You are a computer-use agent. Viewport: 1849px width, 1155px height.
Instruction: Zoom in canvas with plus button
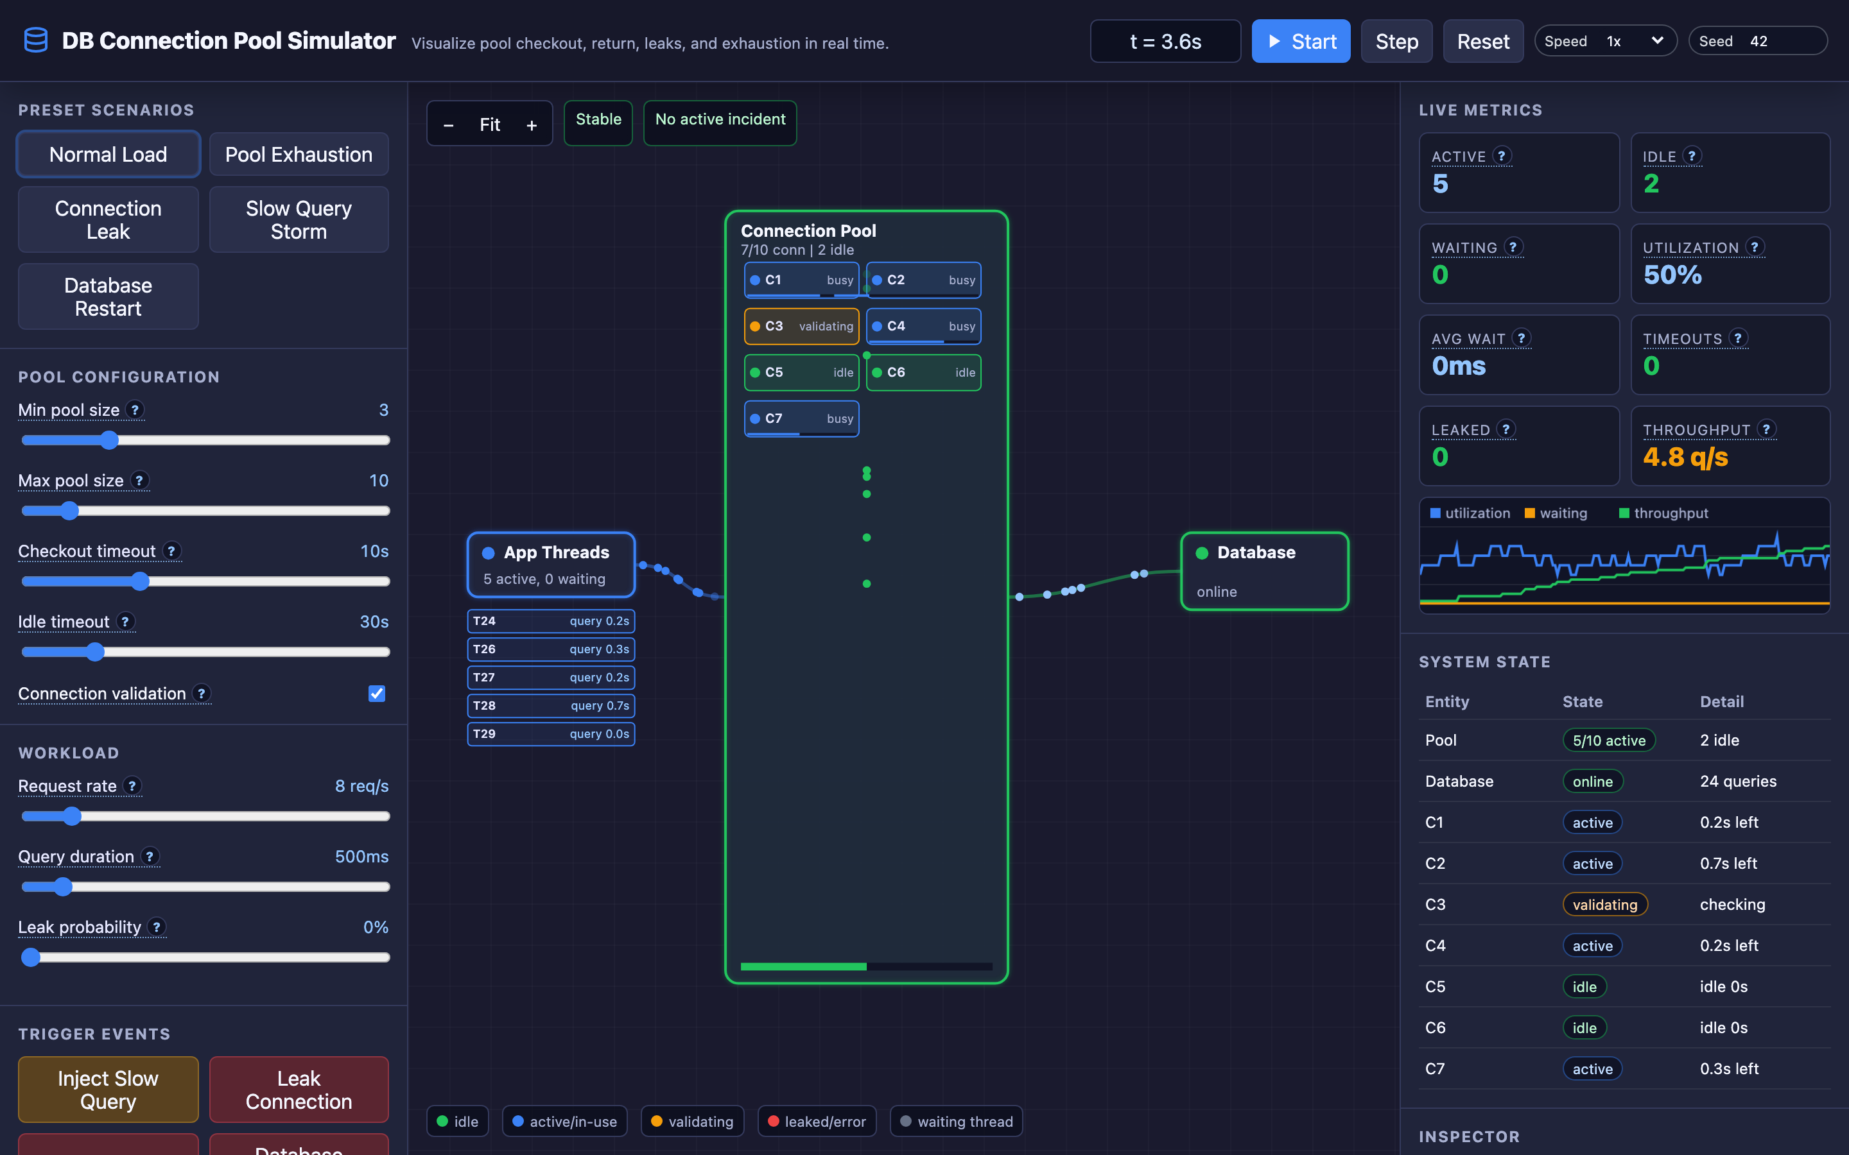[532, 124]
